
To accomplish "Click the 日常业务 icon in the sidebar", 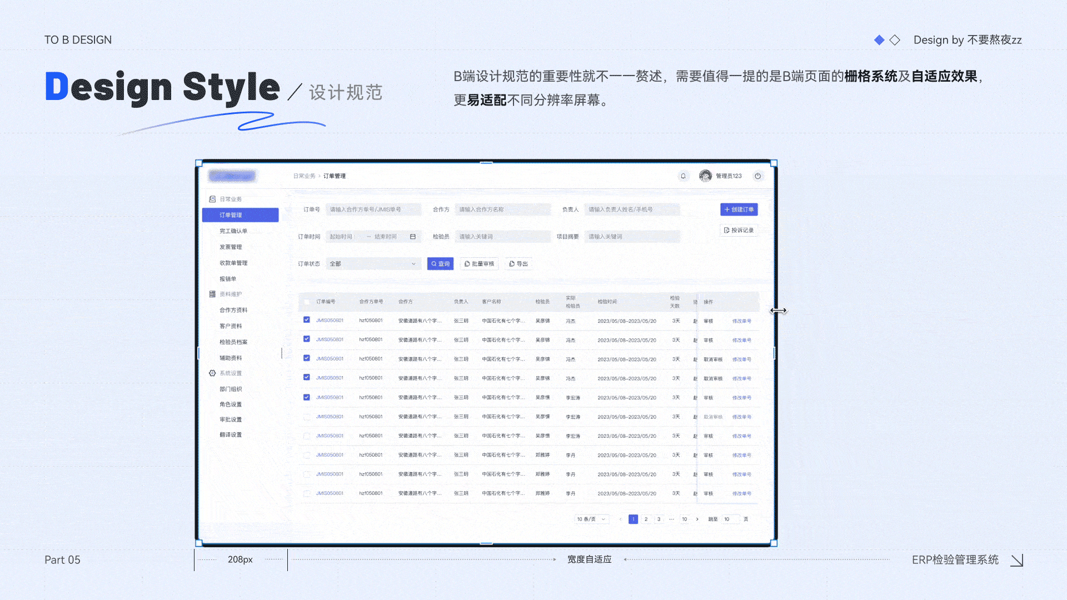I will coord(213,198).
